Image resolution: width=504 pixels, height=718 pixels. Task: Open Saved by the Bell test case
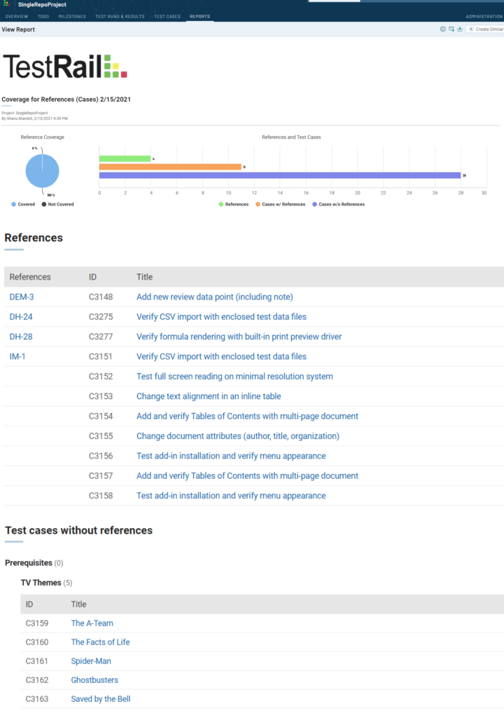101,699
